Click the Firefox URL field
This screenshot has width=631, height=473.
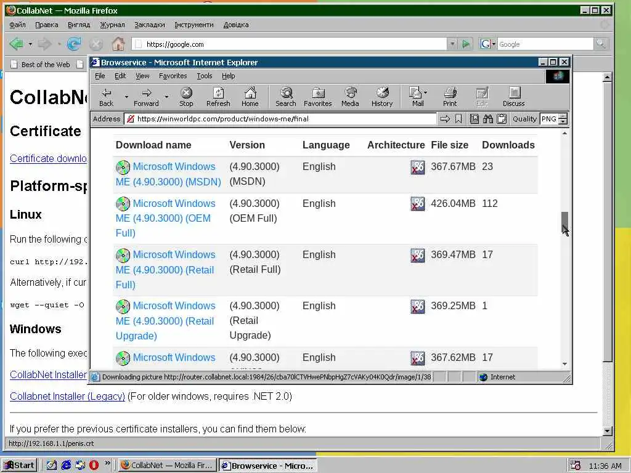click(290, 44)
